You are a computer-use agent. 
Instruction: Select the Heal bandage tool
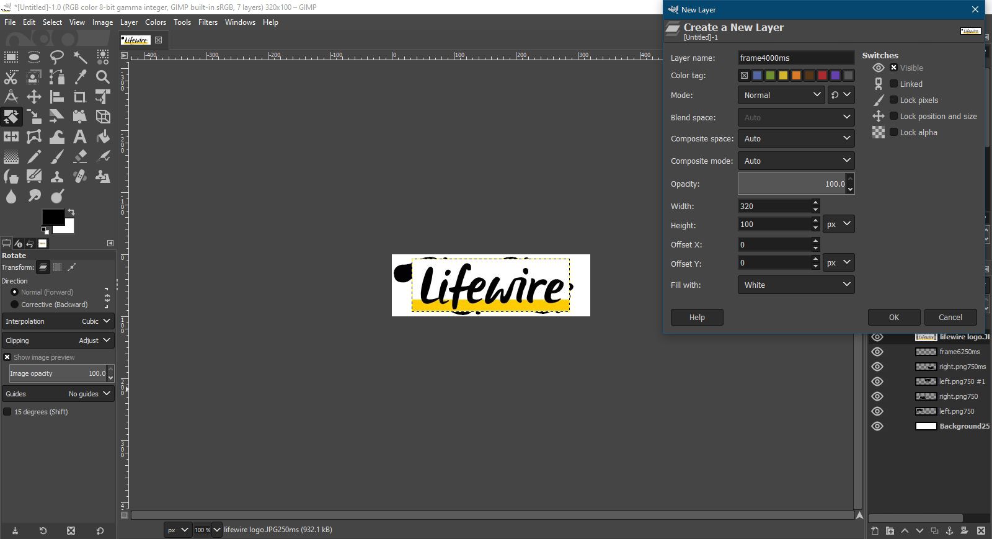click(80, 176)
